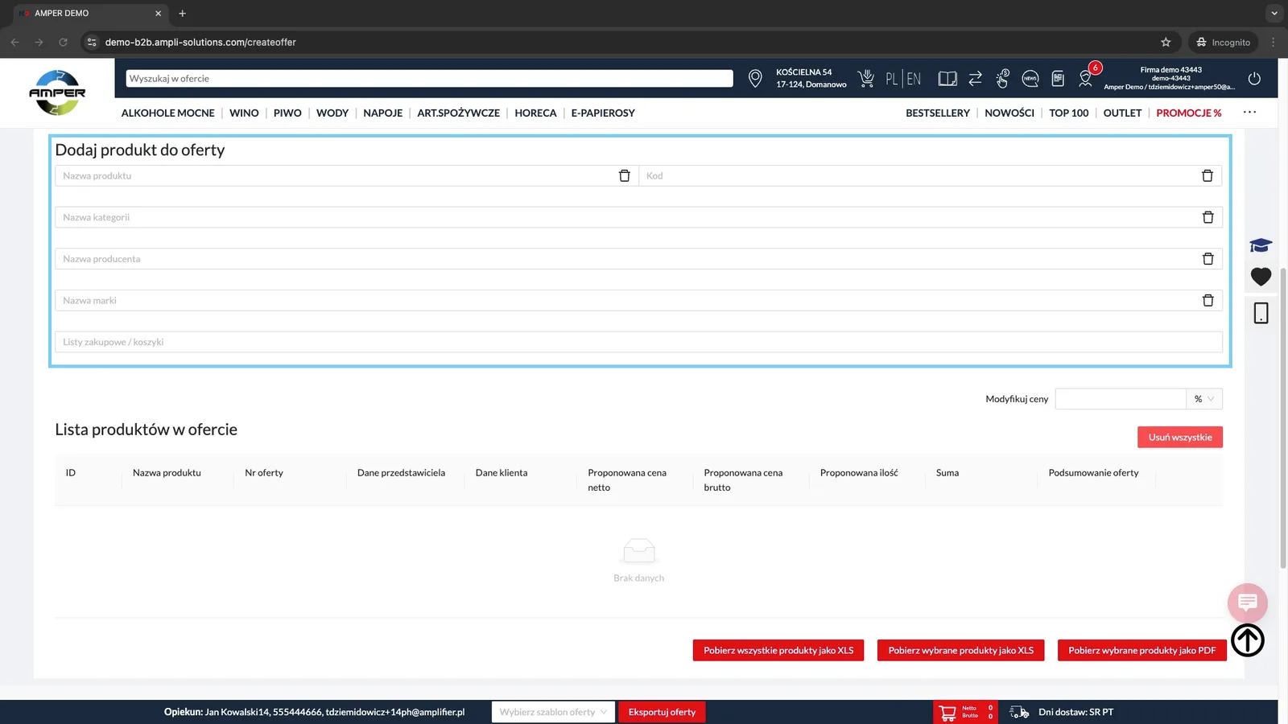Open the WINO category
Image resolution: width=1288 pixels, height=724 pixels.
coord(244,113)
